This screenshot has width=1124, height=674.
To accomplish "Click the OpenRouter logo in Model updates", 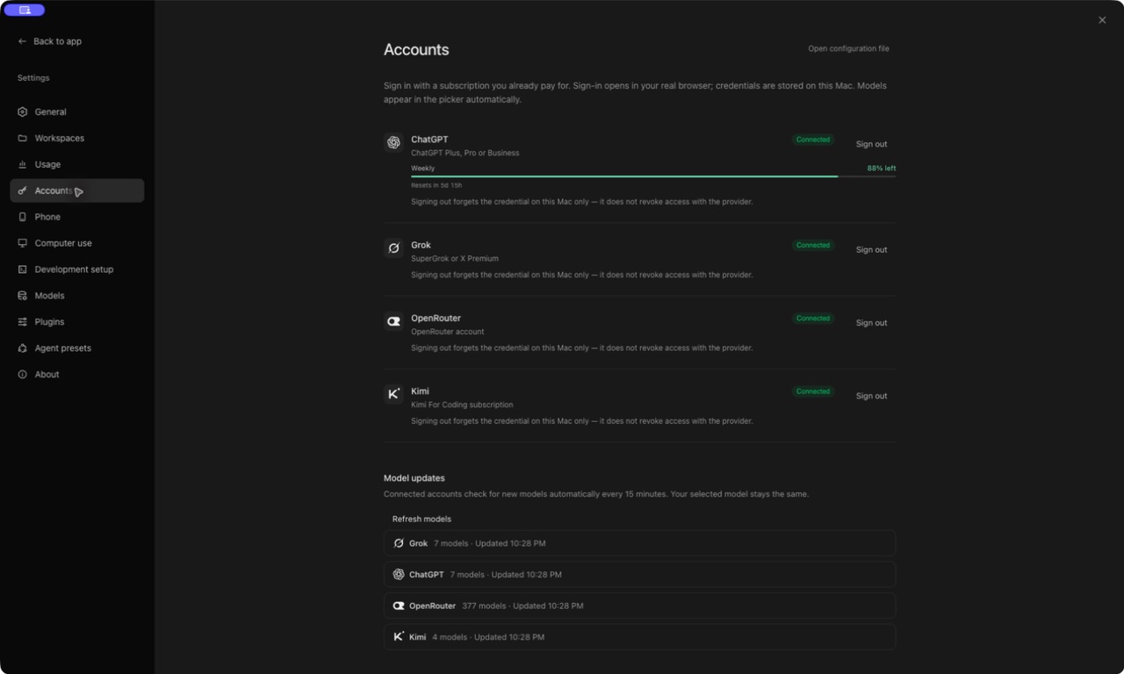I will [x=399, y=606].
